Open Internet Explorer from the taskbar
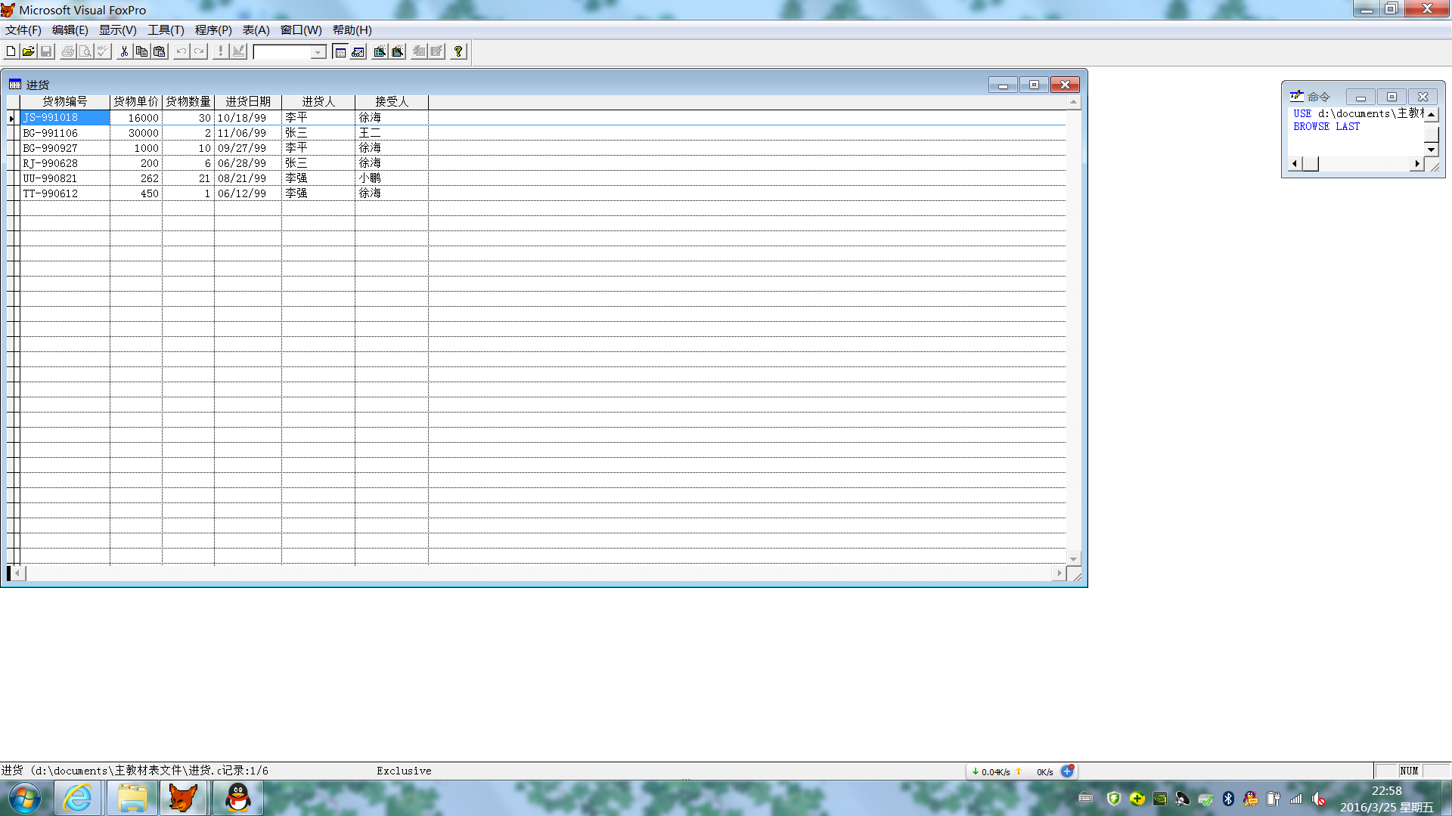The width and height of the screenshot is (1452, 816). point(78,798)
